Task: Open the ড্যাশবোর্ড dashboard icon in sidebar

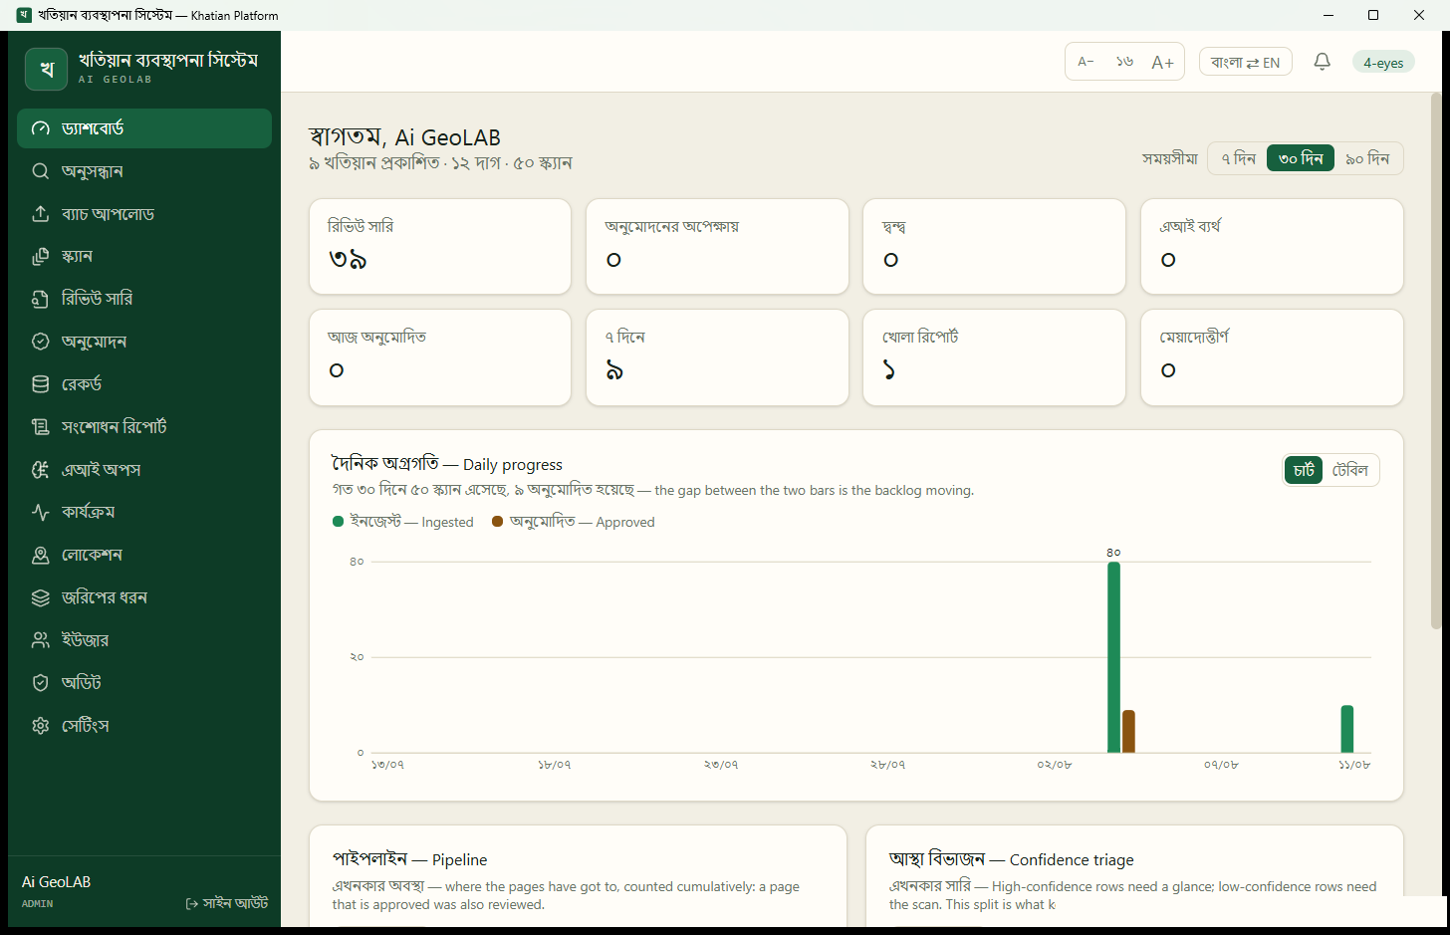Action: click(41, 128)
